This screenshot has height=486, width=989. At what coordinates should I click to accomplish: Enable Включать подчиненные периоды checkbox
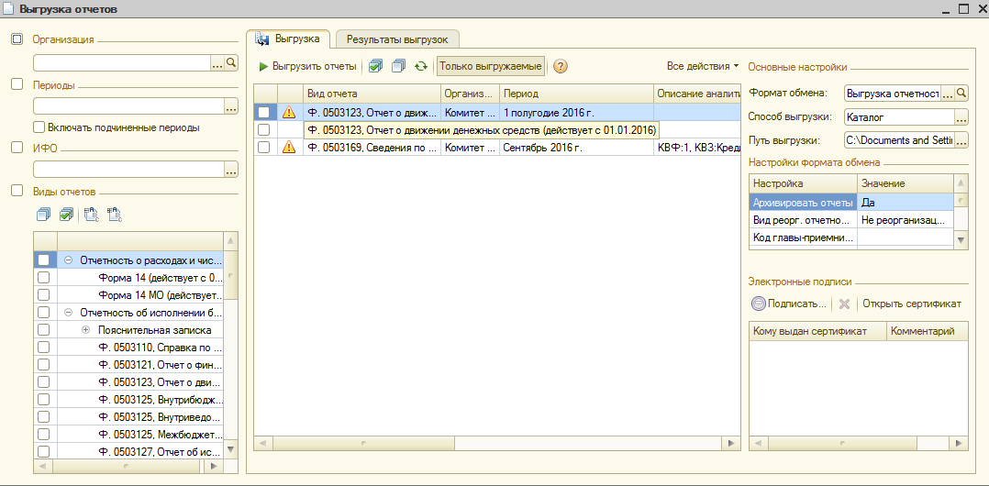(39, 127)
